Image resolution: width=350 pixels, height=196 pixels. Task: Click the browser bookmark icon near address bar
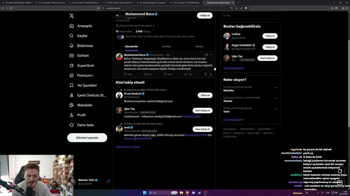pyautogui.click(x=98, y=8)
